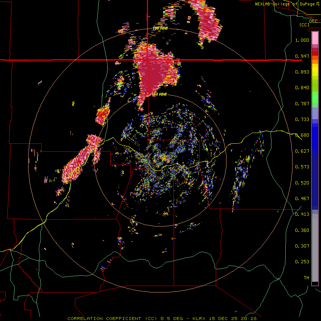Pick the light pink top colorbar segment
Screen dimensions: 321x321
(x=315, y=38)
